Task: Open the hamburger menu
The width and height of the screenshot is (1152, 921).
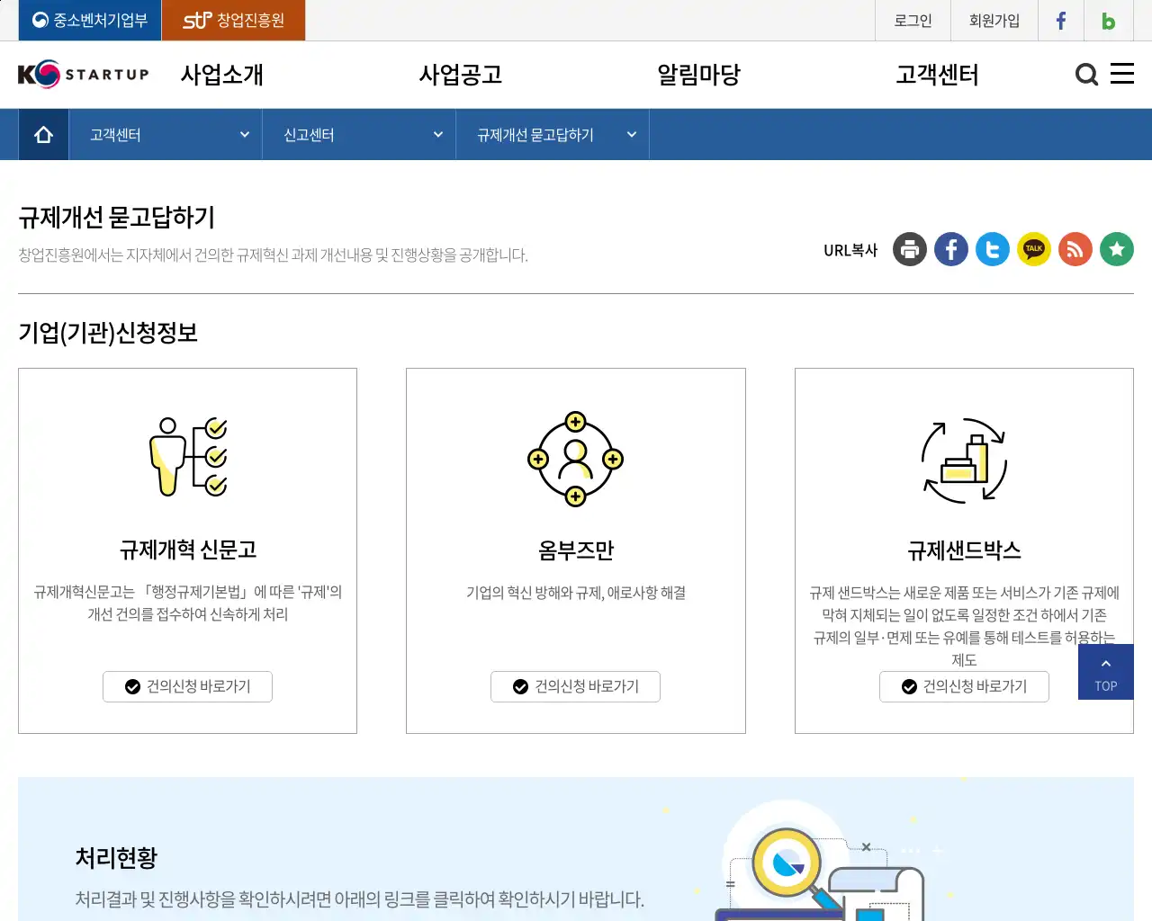Action: (x=1122, y=75)
